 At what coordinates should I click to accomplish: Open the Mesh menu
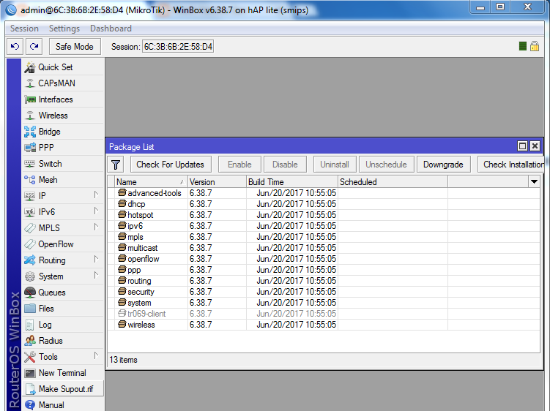click(x=63, y=180)
